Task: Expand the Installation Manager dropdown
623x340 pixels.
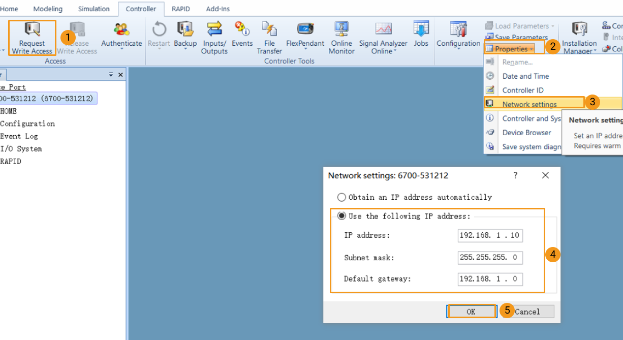Action: tap(595, 51)
